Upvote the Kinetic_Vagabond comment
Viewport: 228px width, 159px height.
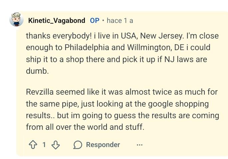(x=33, y=145)
